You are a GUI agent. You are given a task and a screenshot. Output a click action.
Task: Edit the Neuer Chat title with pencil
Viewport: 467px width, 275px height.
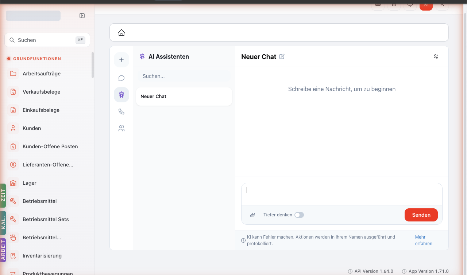282,56
